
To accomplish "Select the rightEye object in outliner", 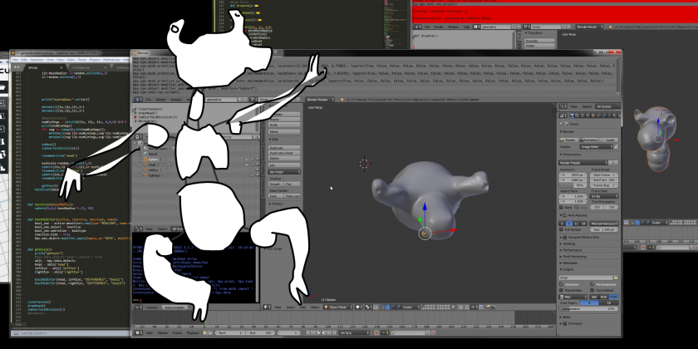I will [154, 175].
